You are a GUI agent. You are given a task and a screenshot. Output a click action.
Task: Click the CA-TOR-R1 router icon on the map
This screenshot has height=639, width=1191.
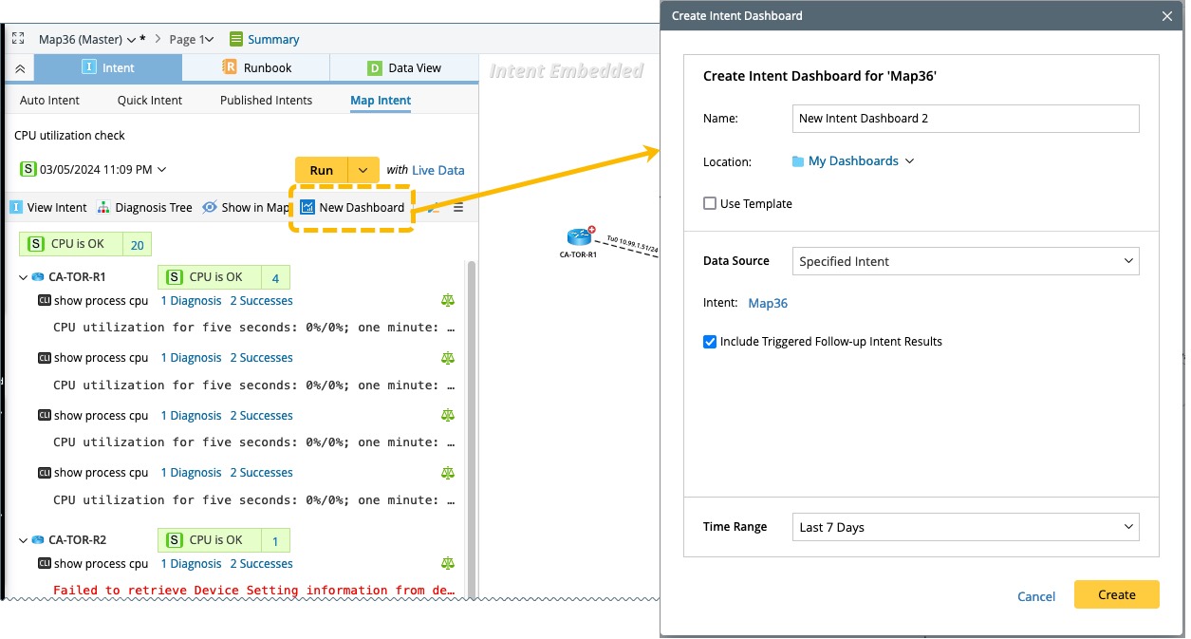click(579, 237)
